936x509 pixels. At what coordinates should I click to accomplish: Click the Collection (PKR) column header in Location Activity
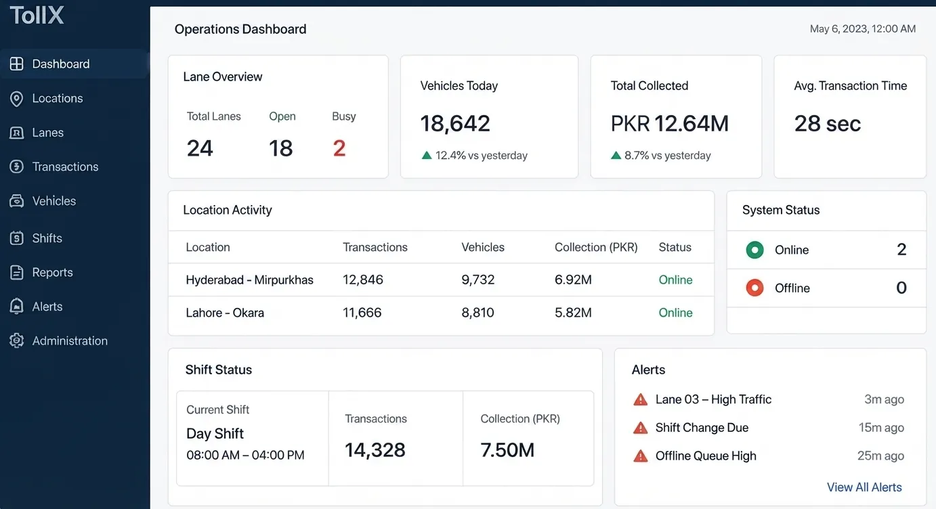click(x=596, y=247)
